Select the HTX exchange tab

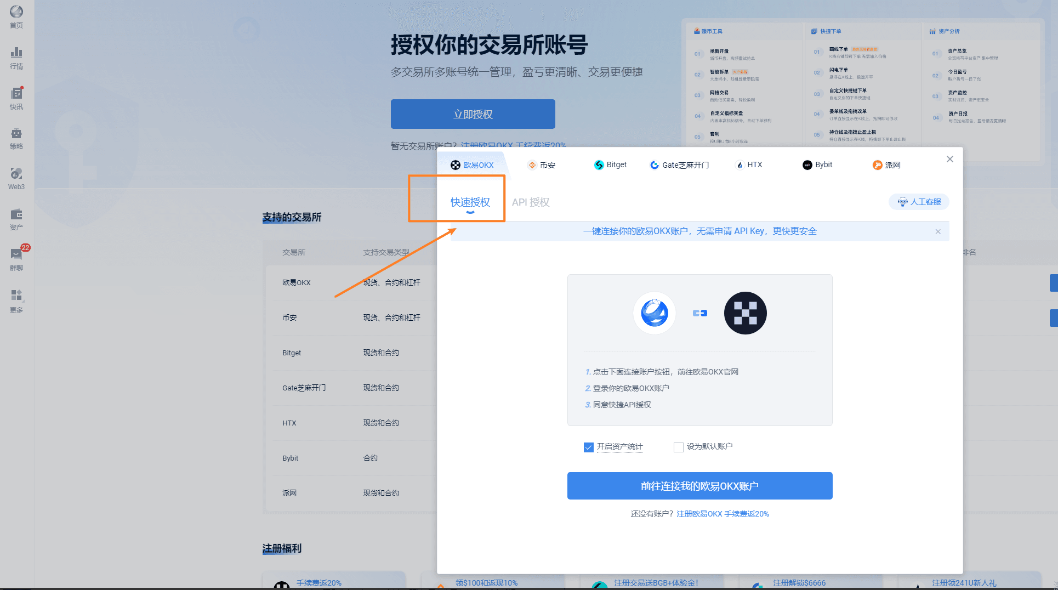click(x=749, y=165)
